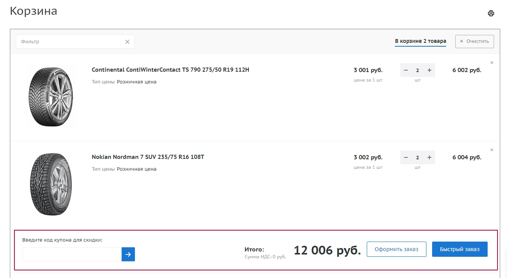This screenshot has width=507, height=278.
Task: Print the cart using the printer icon
Action: [x=491, y=13]
